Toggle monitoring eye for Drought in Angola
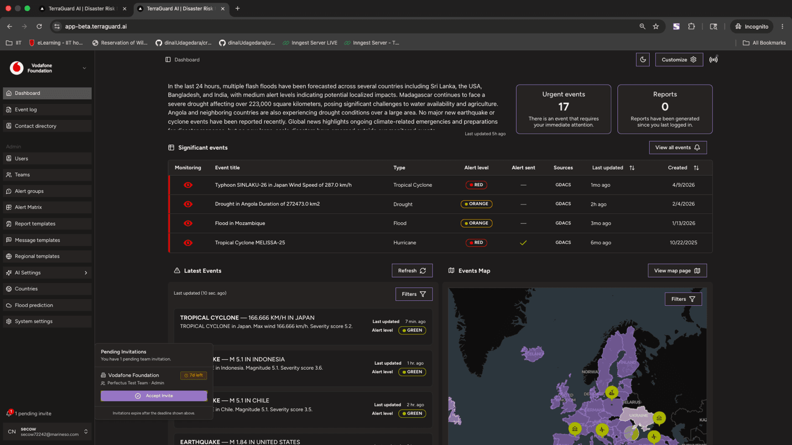 (188, 204)
